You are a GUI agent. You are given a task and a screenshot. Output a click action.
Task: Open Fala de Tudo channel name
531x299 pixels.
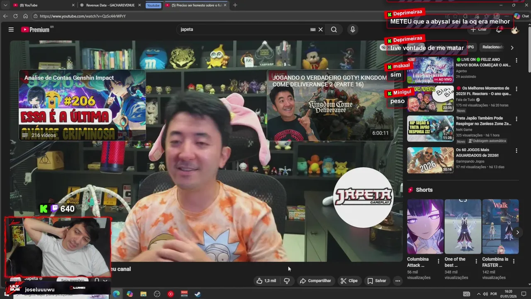coord(465,100)
